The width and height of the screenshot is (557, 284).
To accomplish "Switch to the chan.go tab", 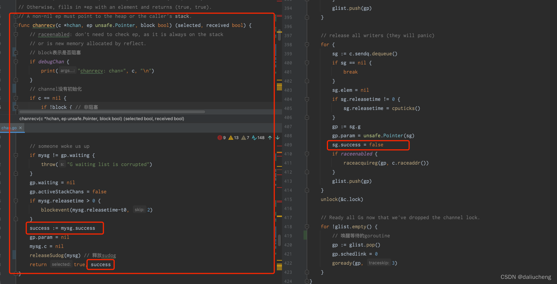I will (x=9, y=128).
